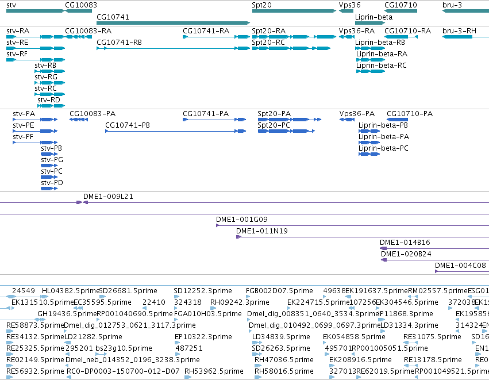The width and height of the screenshot is (489, 380).
Task: Click transcript Liprin-beta-RA
Action: point(371,60)
